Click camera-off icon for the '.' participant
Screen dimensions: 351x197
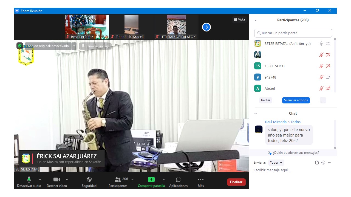(328, 55)
